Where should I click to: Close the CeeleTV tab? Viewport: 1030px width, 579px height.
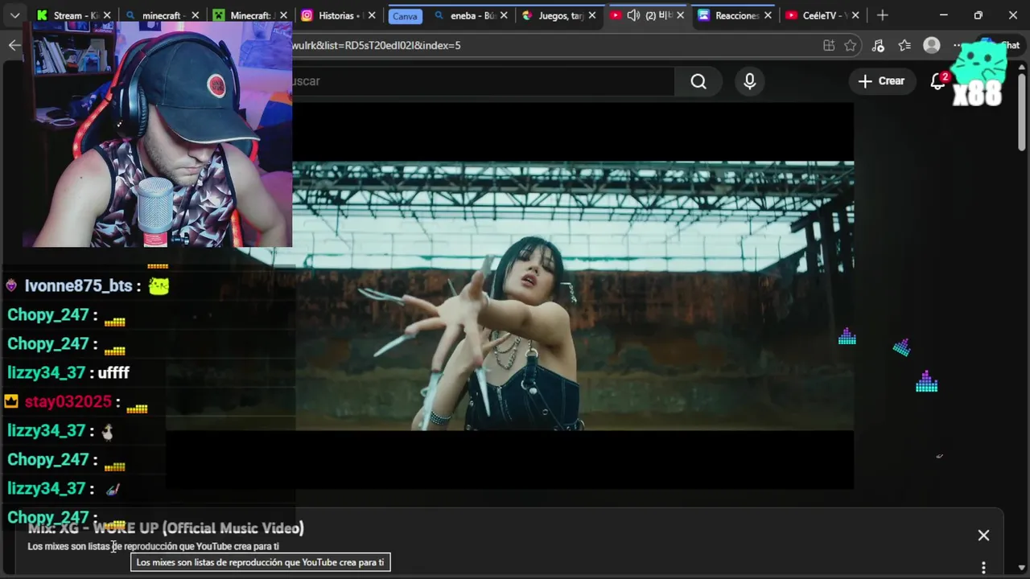855,15
